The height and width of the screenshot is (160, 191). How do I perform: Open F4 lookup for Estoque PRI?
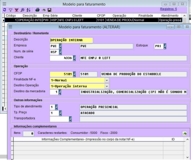(165, 46)
